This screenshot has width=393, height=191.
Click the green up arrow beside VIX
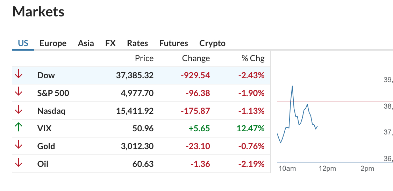19,128
